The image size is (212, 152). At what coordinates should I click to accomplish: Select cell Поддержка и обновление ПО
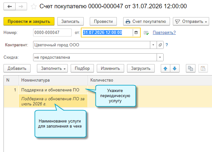click(x=53, y=90)
